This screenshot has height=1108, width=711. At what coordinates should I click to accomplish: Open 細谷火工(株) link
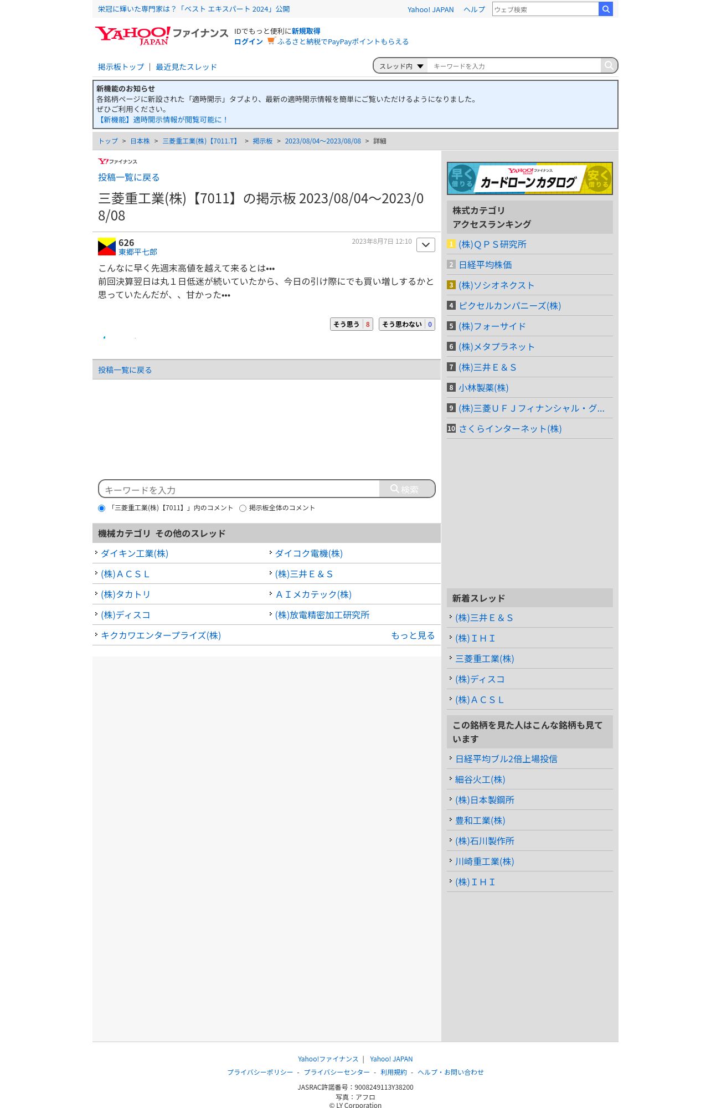tap(480, 779)
